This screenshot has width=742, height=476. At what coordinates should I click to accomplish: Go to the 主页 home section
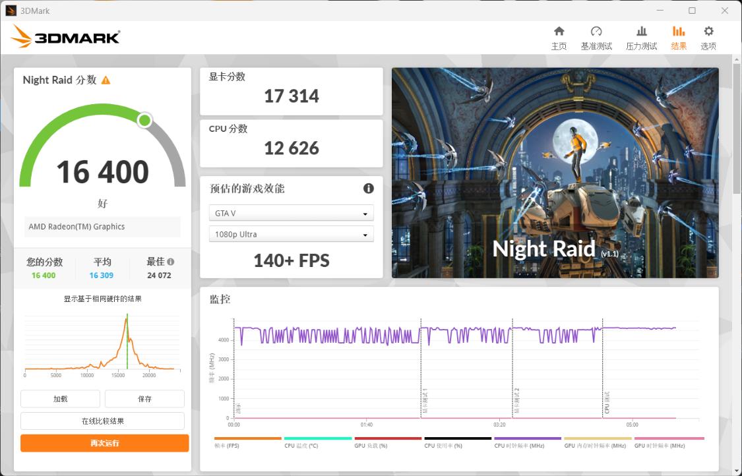pos(559,38)
